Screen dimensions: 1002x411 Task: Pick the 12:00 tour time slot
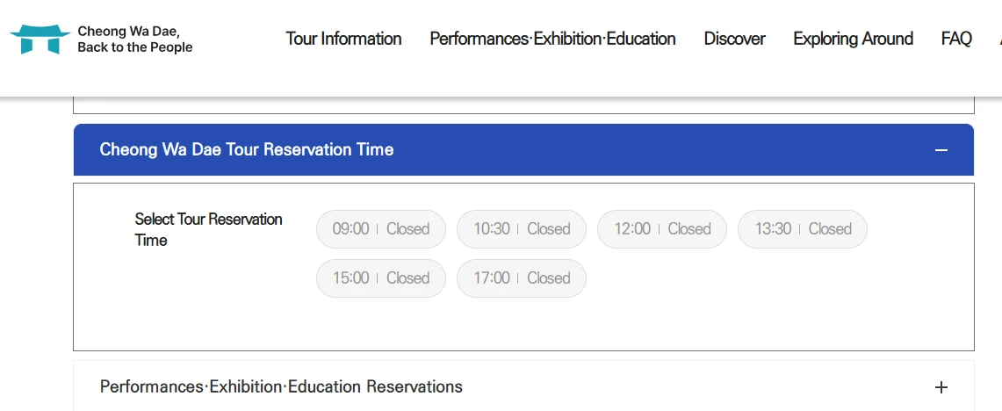[x=662, y=229]
